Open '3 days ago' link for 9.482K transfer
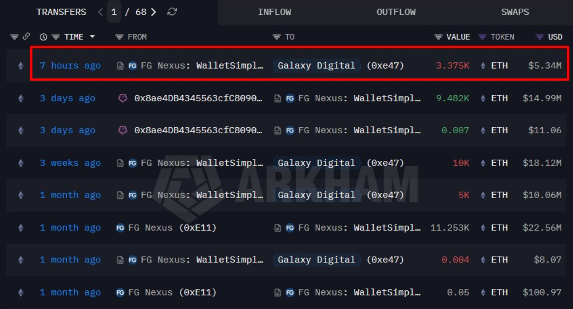This screenshot has width=573, height=309. point(67,98)
